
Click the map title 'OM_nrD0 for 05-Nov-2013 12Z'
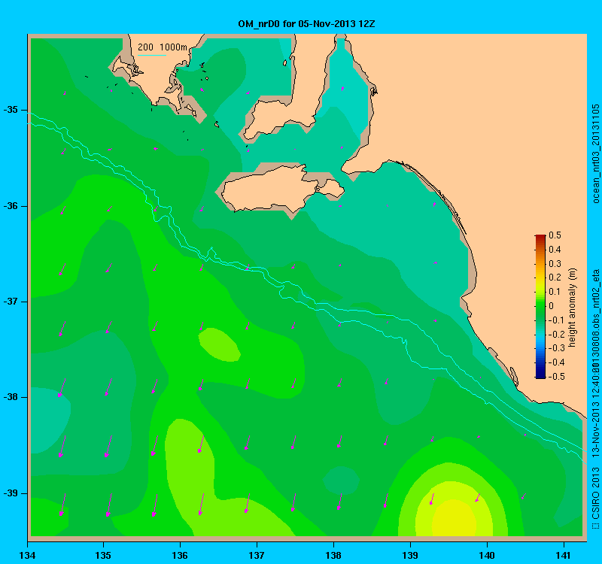click(x=306, y=24)
